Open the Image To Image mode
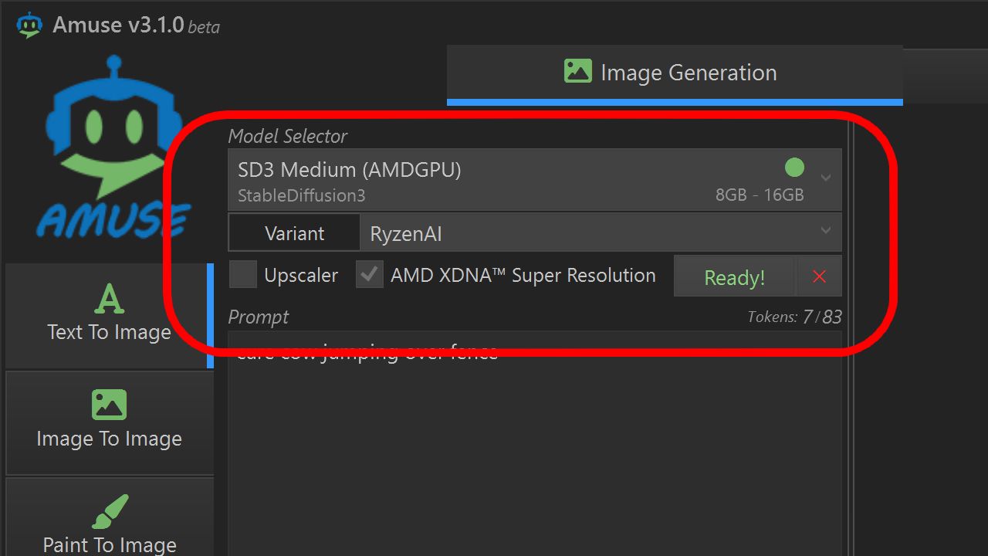This screenshot has height=556, width=988. (x=108, y=421)
